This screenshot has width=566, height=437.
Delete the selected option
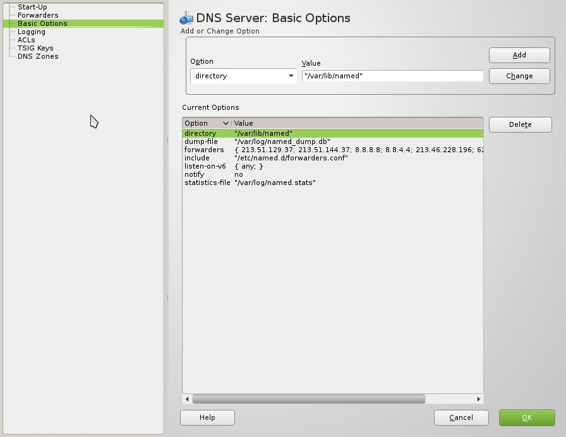click(x=520, y=124)
